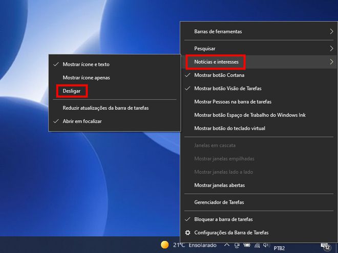338x253 pixels.
Task: Select Mostrar ícone apenas option
Action: [x=115, y=78]
